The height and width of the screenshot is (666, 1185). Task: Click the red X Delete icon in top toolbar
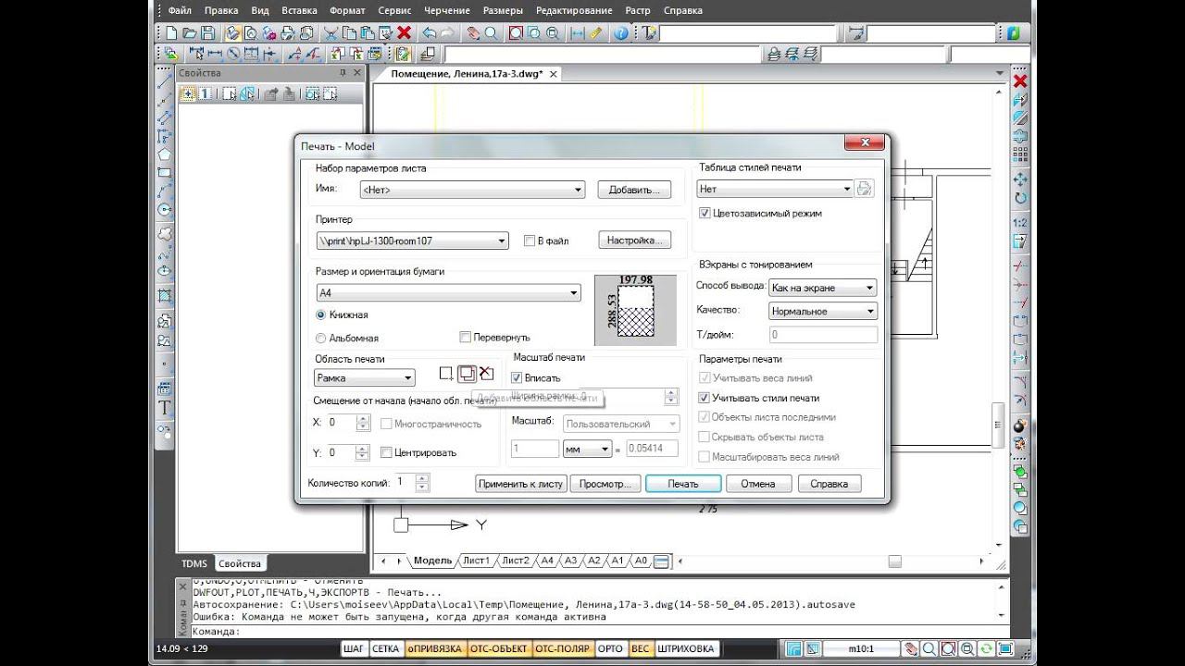[x=404, y=33]
